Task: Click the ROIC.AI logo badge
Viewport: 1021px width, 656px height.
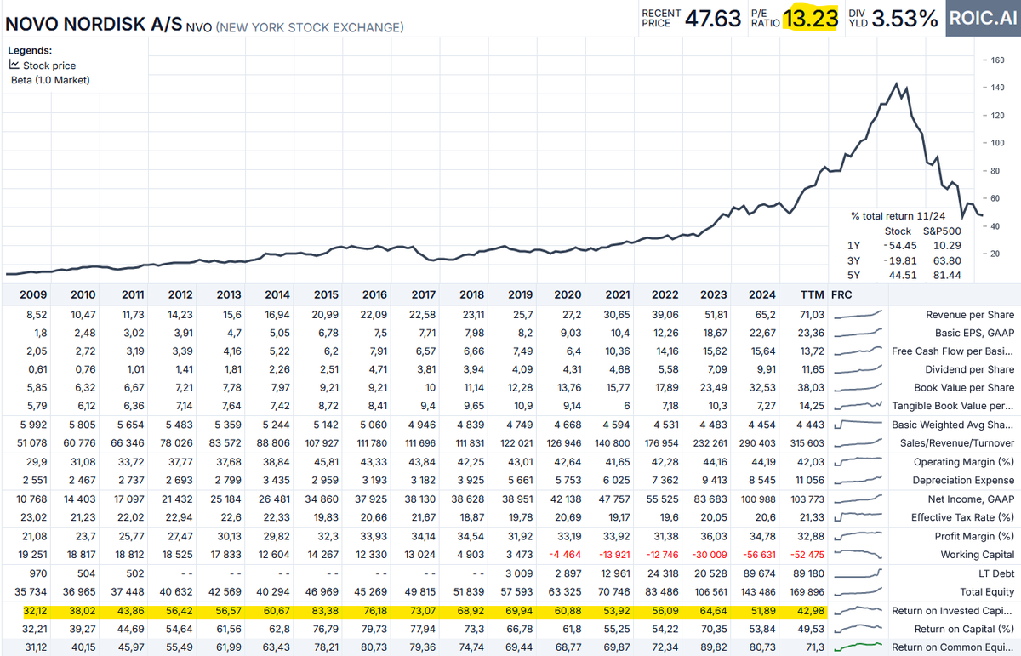Action: [983, 18]
